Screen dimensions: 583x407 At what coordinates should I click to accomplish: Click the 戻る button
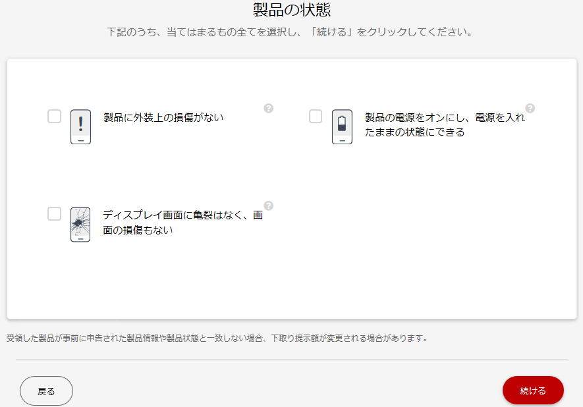click(x=47, y=391)
